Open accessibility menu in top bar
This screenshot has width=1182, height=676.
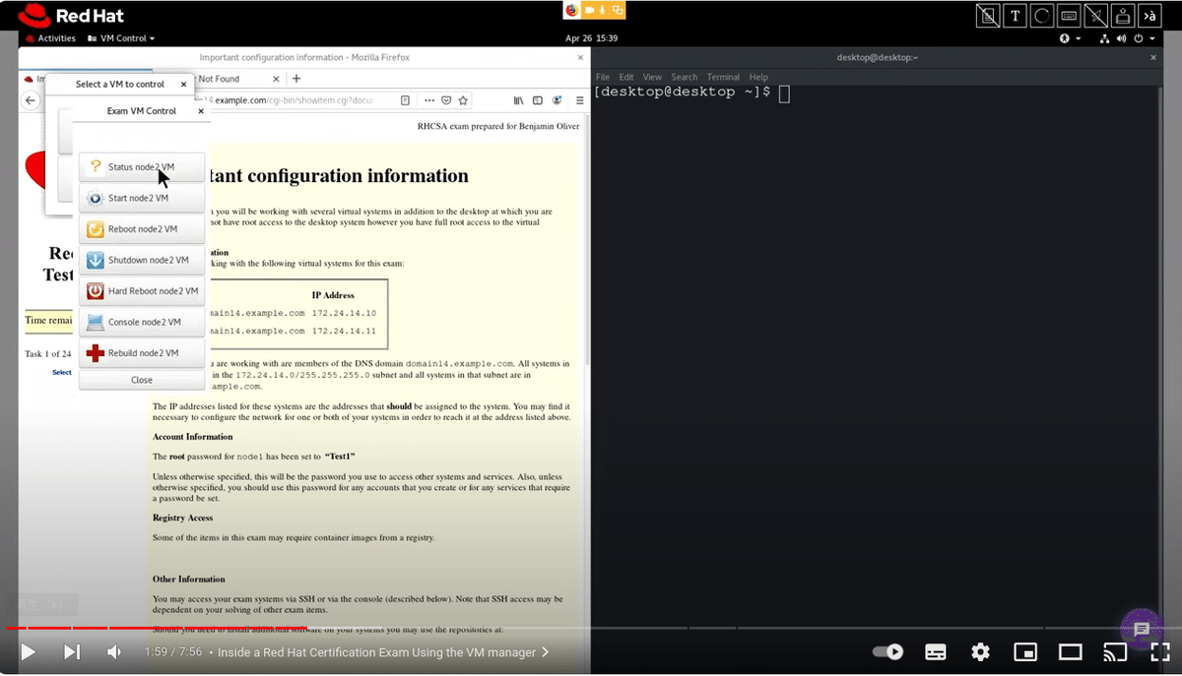[x=1069, y=38]
